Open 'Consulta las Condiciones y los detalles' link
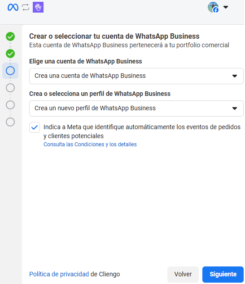The width and height of the screenshot is (245, 284). [90, 144]
